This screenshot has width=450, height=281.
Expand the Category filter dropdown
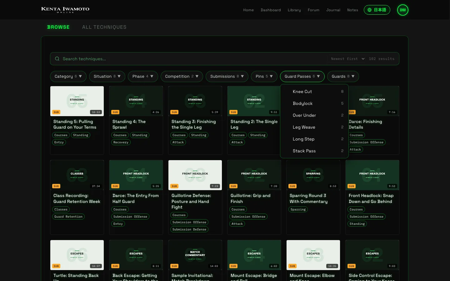tap(68, 76)
